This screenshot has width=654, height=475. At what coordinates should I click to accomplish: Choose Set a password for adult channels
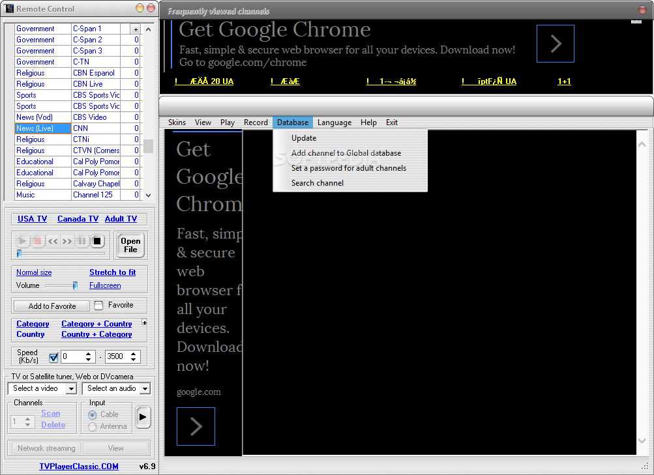pyautogui.click(x=350, y=168)
